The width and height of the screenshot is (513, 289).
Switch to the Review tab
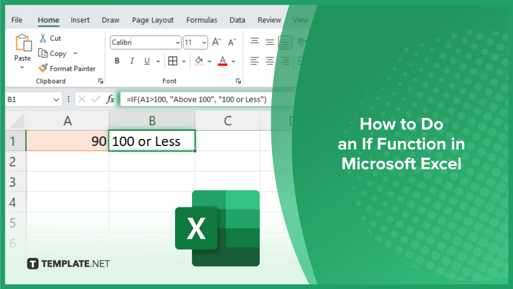[x=269, y=20]
